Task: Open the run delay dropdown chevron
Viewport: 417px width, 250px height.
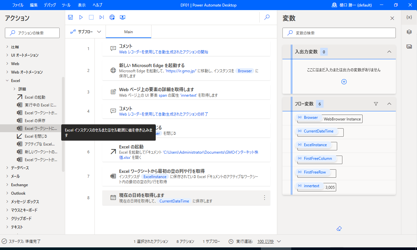Action: coord(279,242)
